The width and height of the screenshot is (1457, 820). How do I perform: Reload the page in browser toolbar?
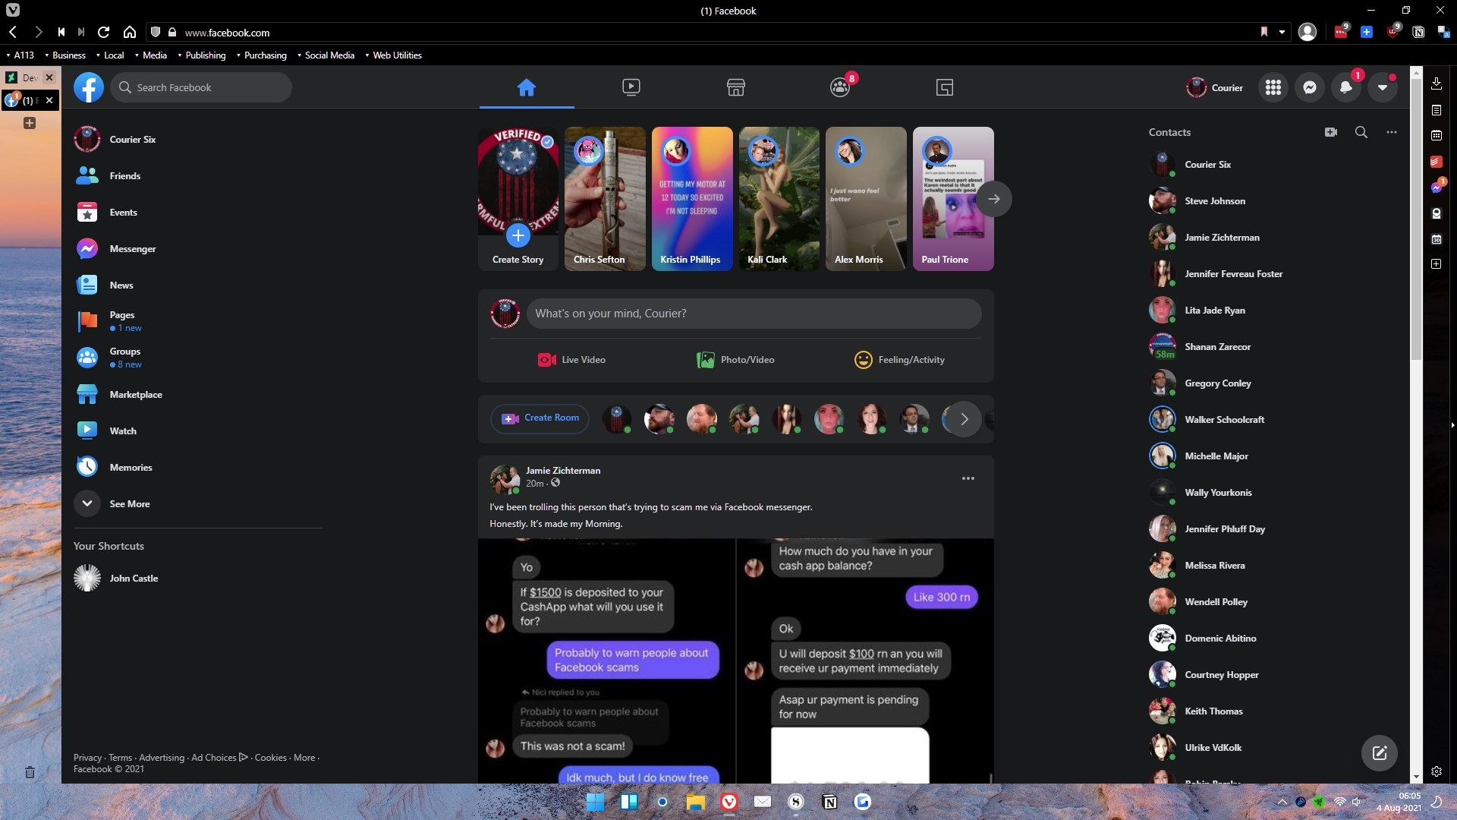(x=104, y=32)
